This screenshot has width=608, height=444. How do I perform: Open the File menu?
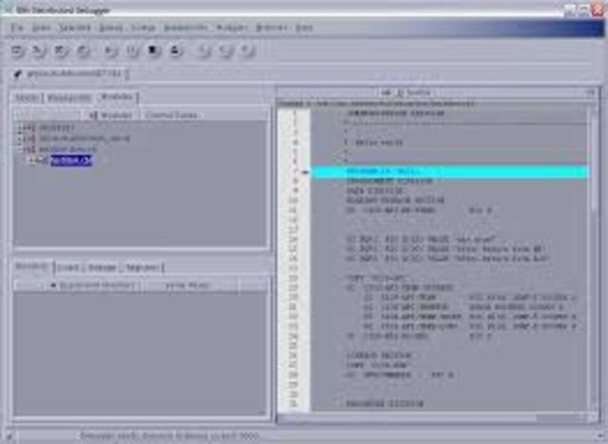tap(17, 28)
